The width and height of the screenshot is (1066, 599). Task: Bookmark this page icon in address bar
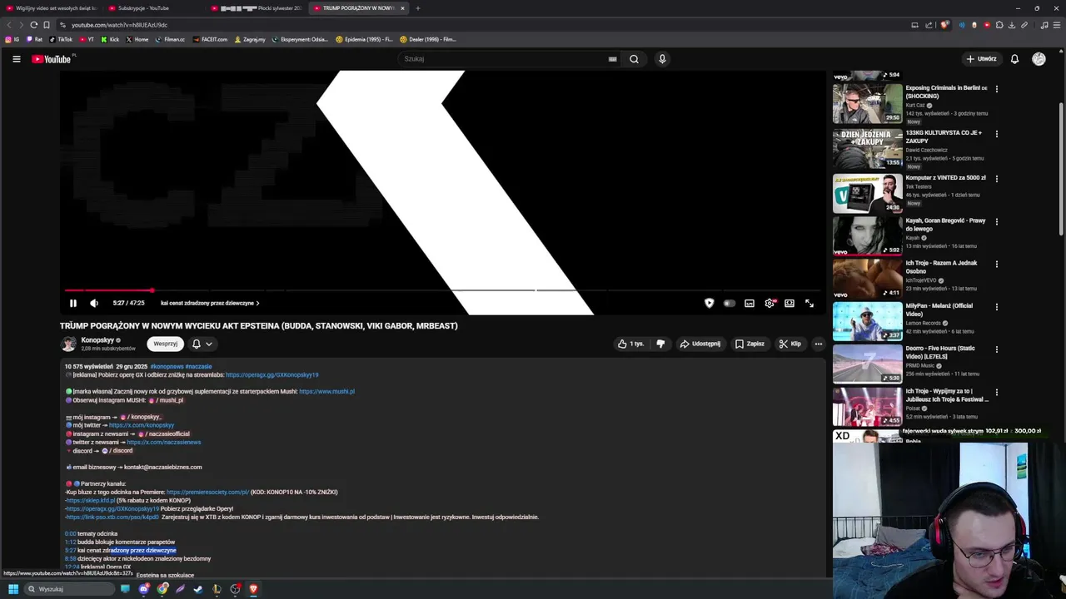(x=47, y=25)
